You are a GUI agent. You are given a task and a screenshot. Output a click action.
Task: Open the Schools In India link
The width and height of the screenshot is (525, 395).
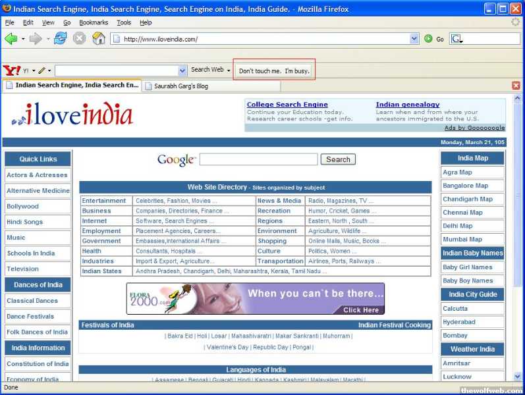[31, 253]
